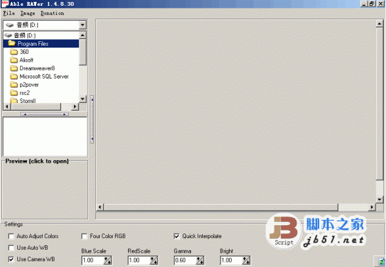Click the Gamma value field
This screenshot has width=386, height=267.
[185, 261]
